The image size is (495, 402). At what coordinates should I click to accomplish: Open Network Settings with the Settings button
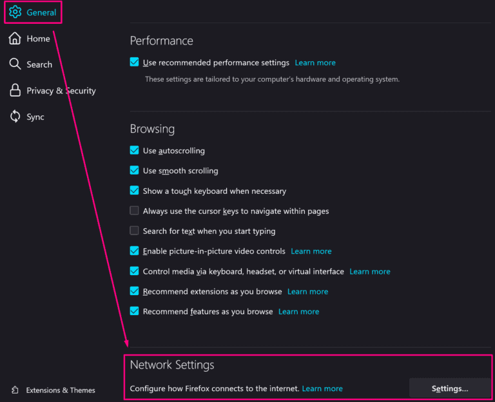(x=449, y=388)
